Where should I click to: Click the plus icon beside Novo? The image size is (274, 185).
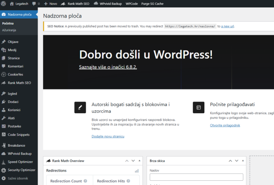coord(46,4)
